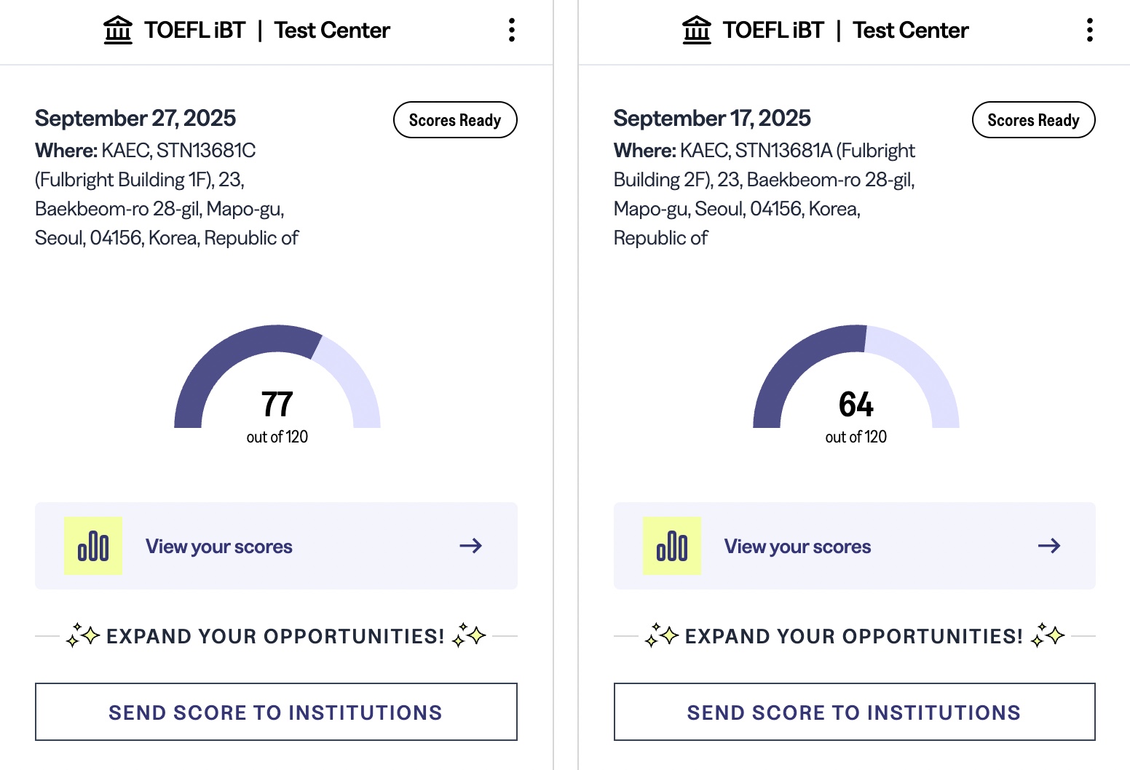This screenshot has width=1130, height=770.
Task: Click bar chart icon beside score 64
Action: 672,546
